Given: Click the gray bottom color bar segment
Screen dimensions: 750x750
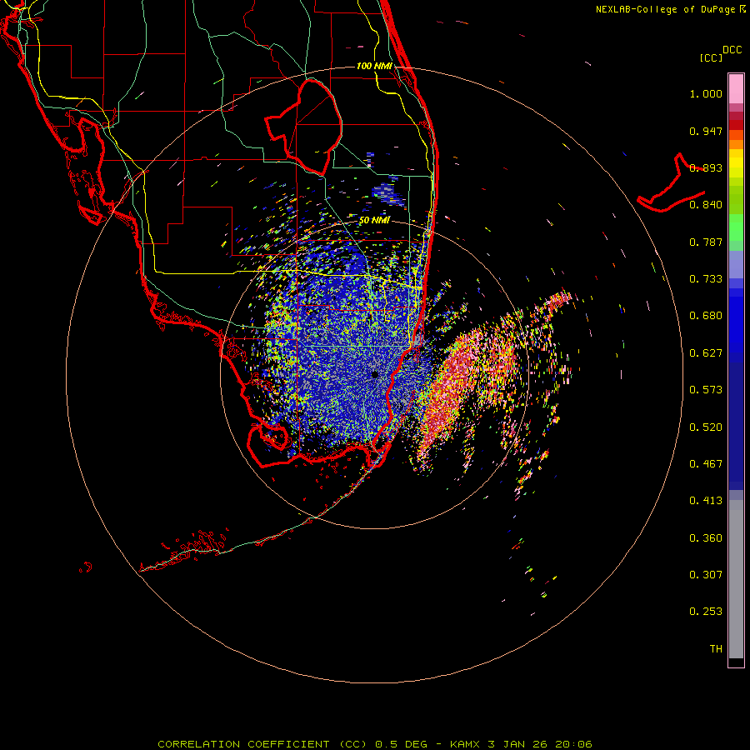Looking at the screenshot, I should 736,579.
